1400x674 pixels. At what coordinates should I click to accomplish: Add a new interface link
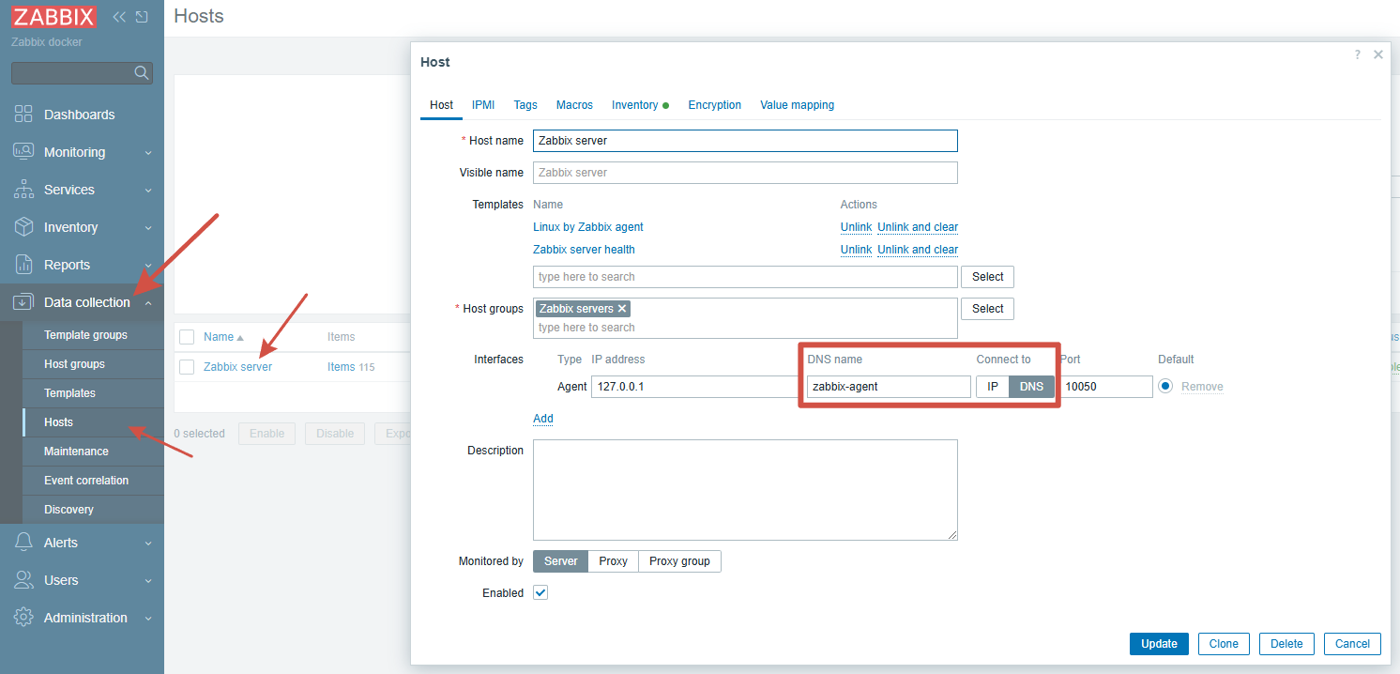pyautogui.click(x=543, y=419)
